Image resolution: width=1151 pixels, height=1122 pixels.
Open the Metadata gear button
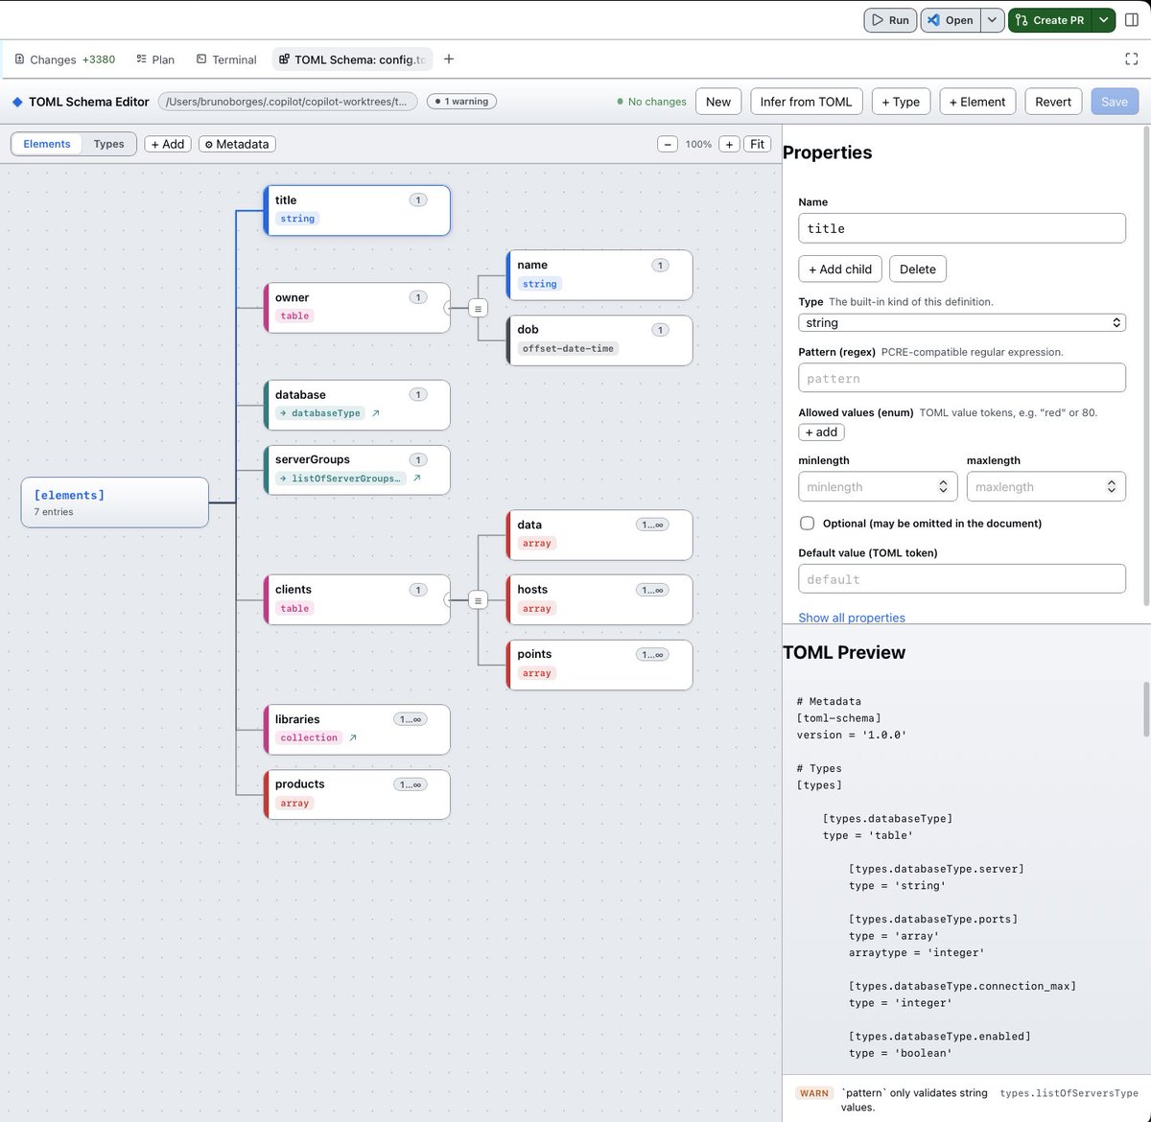coord(237,144)
